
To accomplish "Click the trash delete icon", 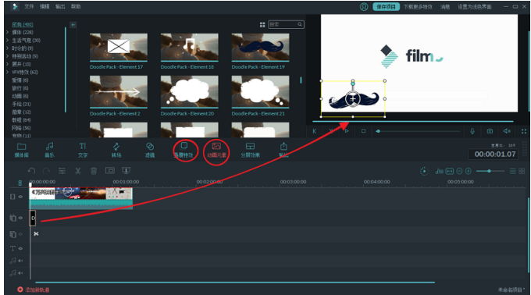I will pyautogui.click(x=94, y=171).
